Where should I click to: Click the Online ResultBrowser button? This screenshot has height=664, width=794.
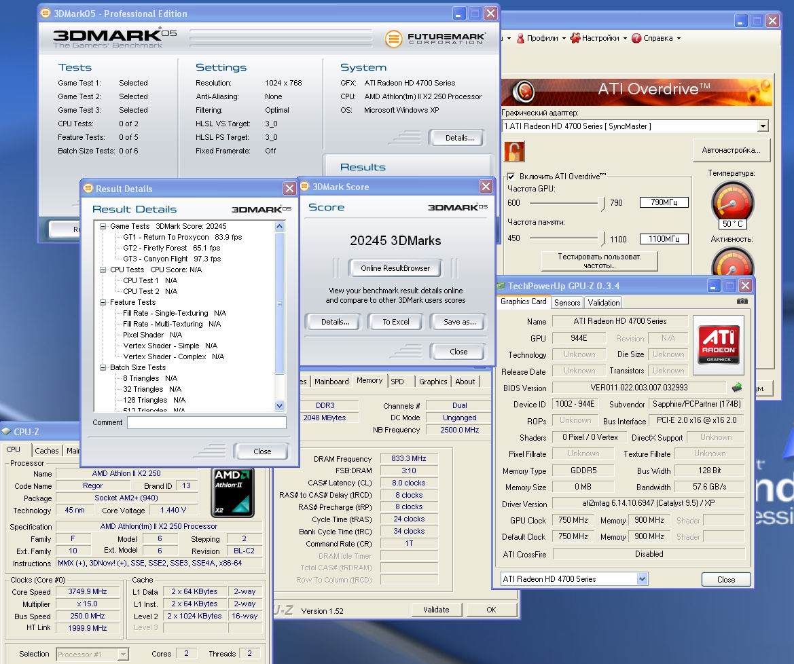coord(395,268)
